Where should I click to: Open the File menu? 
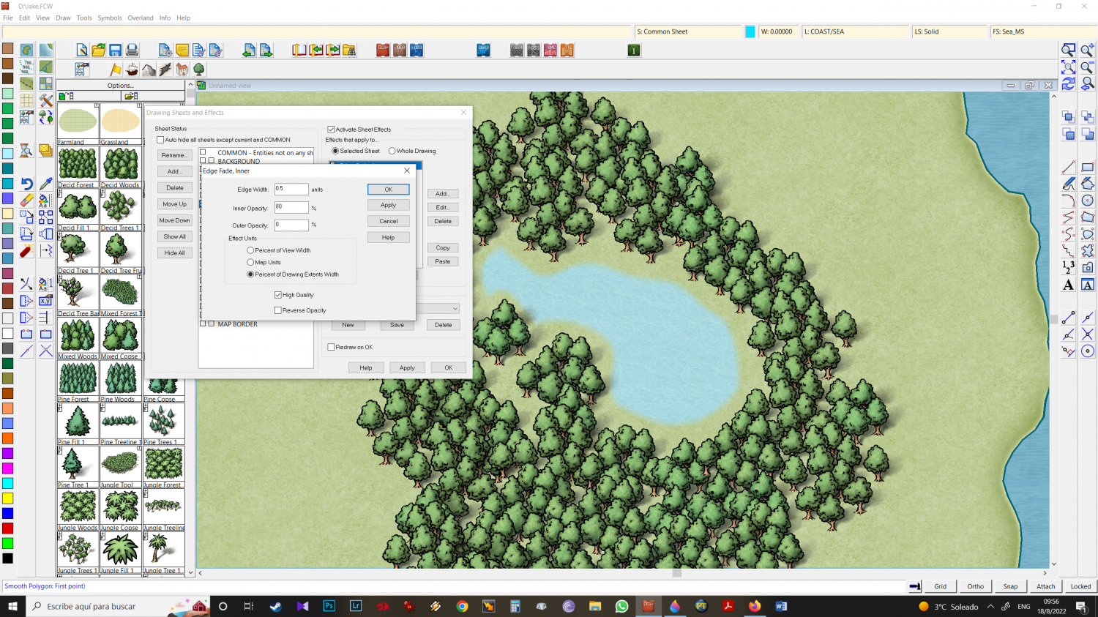click(8, 18)
